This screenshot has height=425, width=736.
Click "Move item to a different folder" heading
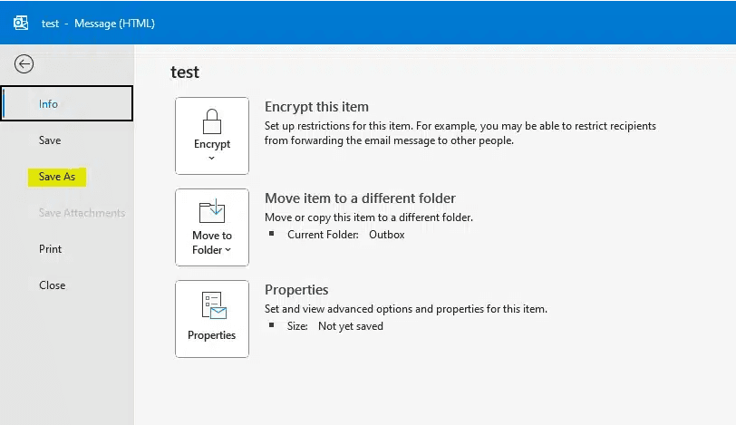360,198
